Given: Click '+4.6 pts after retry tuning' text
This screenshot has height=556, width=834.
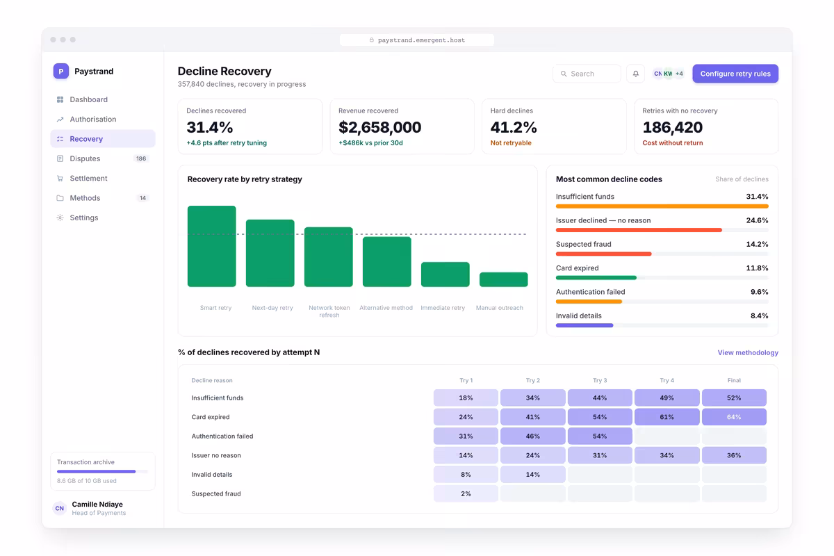Looking at the screenshot, I should point(227,143).
